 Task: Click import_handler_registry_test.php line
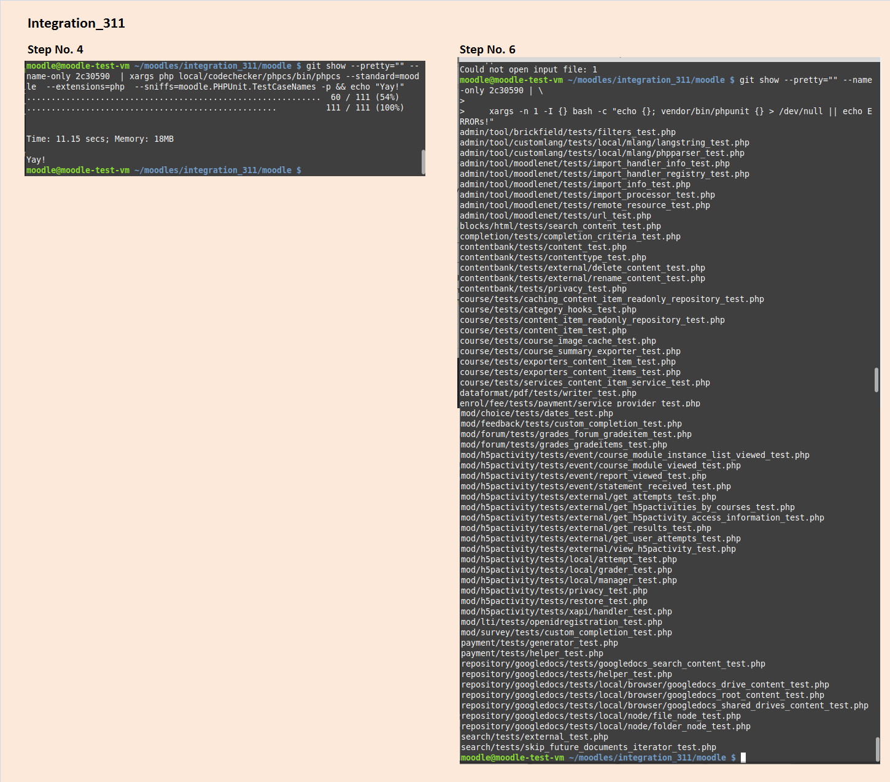605,174
